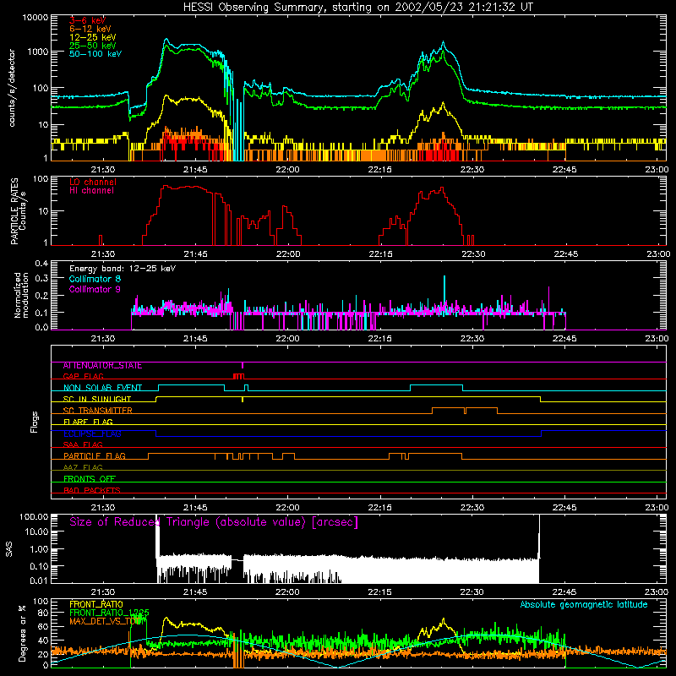Click the 10000 tick label on count-rate axis

pyautogui.click(x=35, y=18)
